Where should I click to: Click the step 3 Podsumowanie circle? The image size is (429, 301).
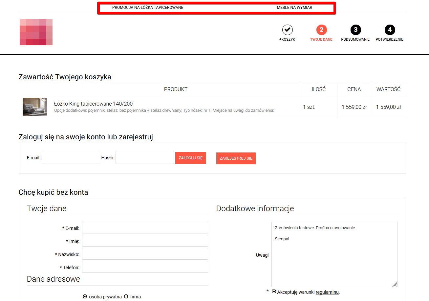pyautogui.click(x=355, y=30)
